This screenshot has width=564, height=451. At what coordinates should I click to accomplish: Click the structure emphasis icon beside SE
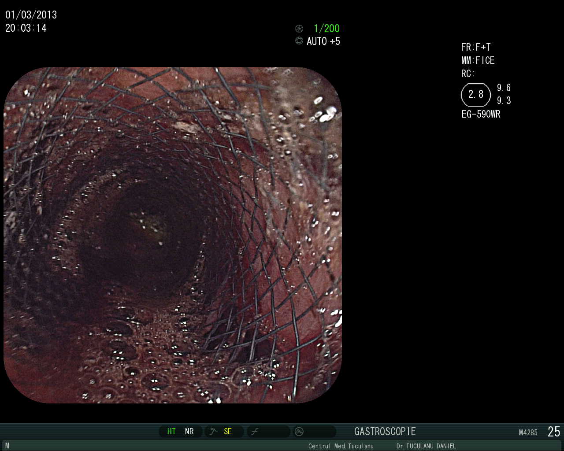(x=214, y=432)
